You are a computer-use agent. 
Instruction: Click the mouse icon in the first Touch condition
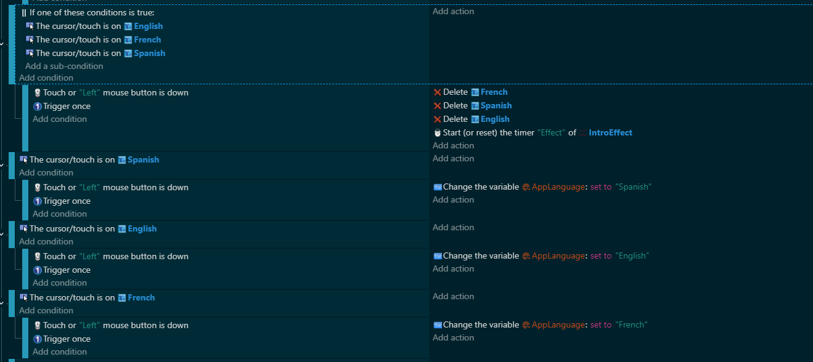(x=37, y=93)
